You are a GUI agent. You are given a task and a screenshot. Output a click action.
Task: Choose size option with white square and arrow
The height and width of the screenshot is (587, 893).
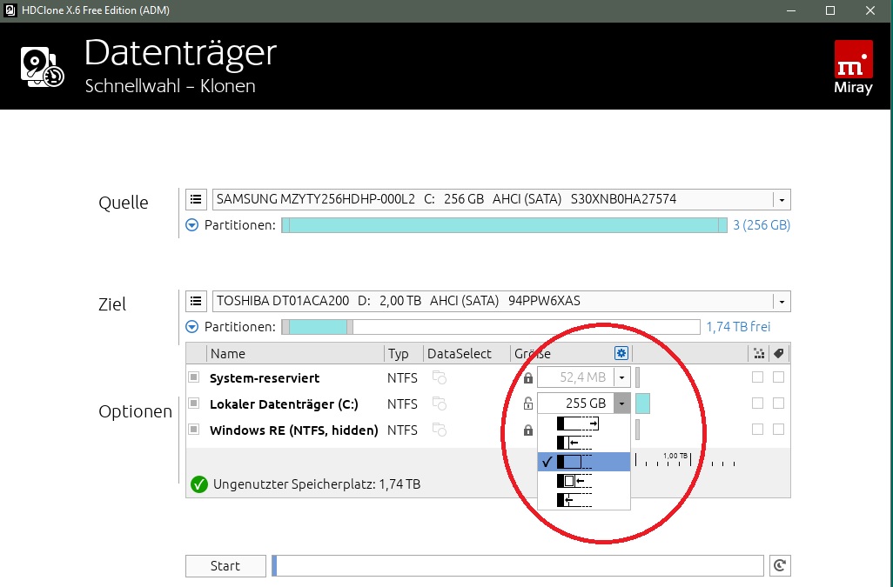(x=584, y=481)
